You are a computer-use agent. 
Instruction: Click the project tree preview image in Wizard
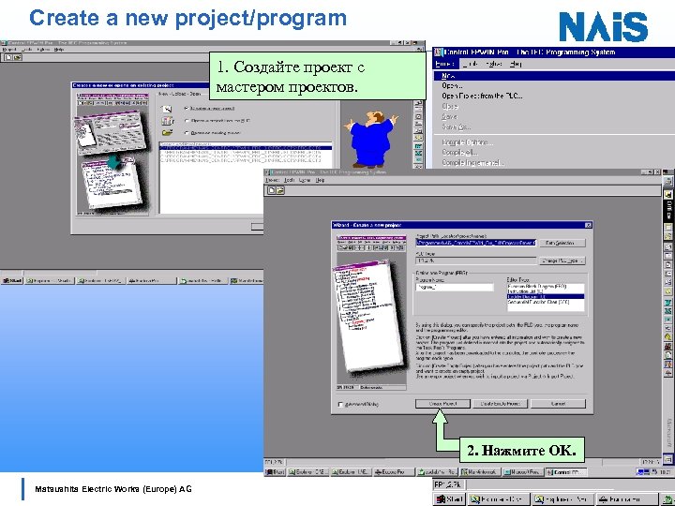point(371,313)
